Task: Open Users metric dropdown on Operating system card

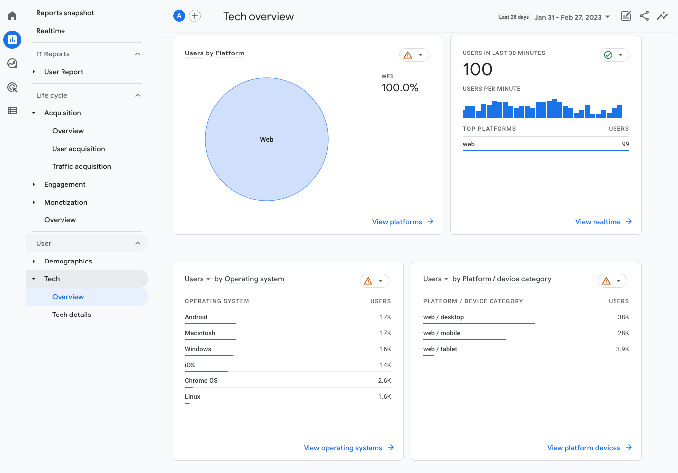Action: point(198,279)
